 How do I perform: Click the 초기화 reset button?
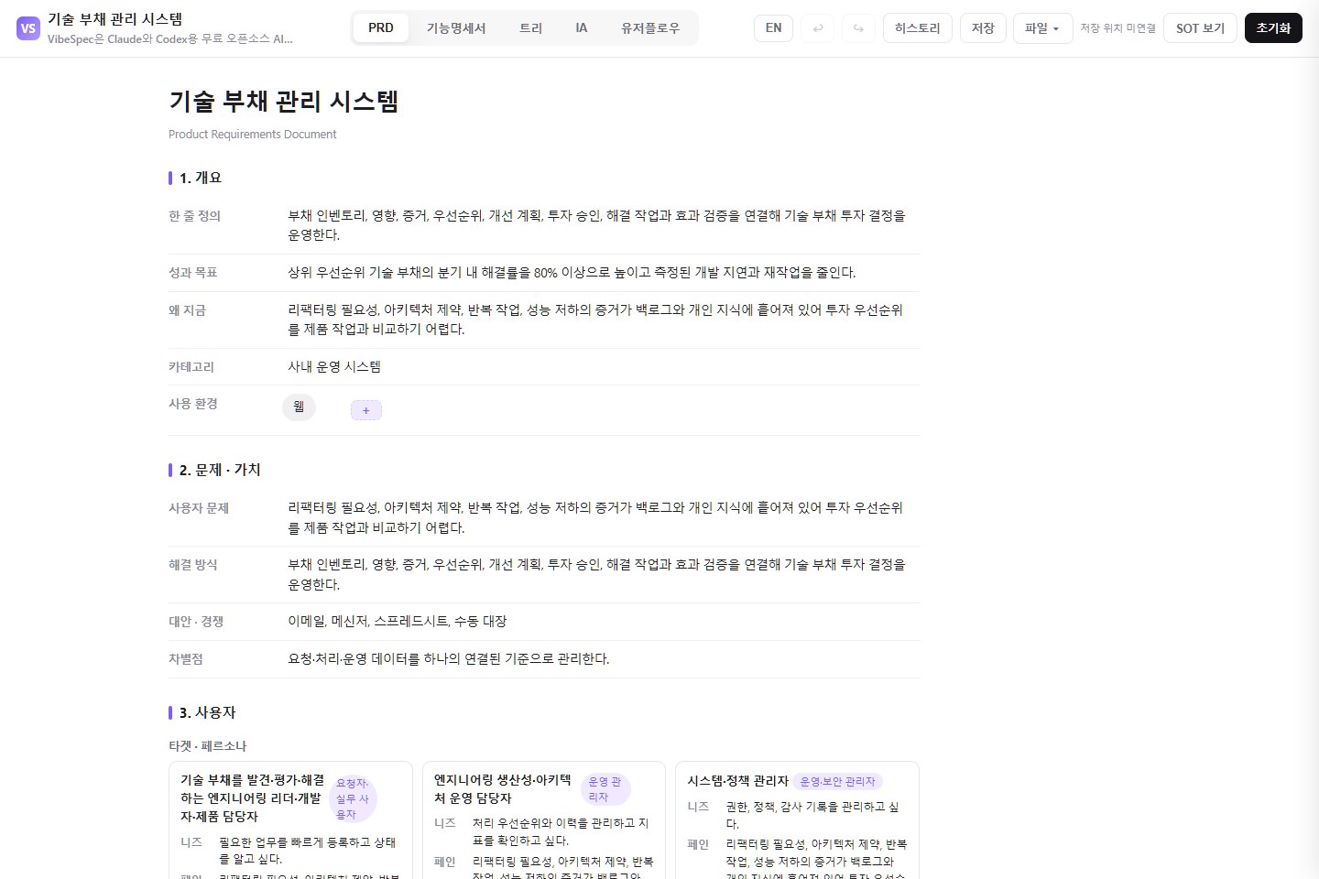click(x=1273, y=28)
